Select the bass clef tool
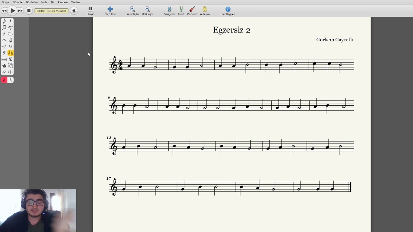Viewport: 413px width, 232px height. [x=4, y=53]
